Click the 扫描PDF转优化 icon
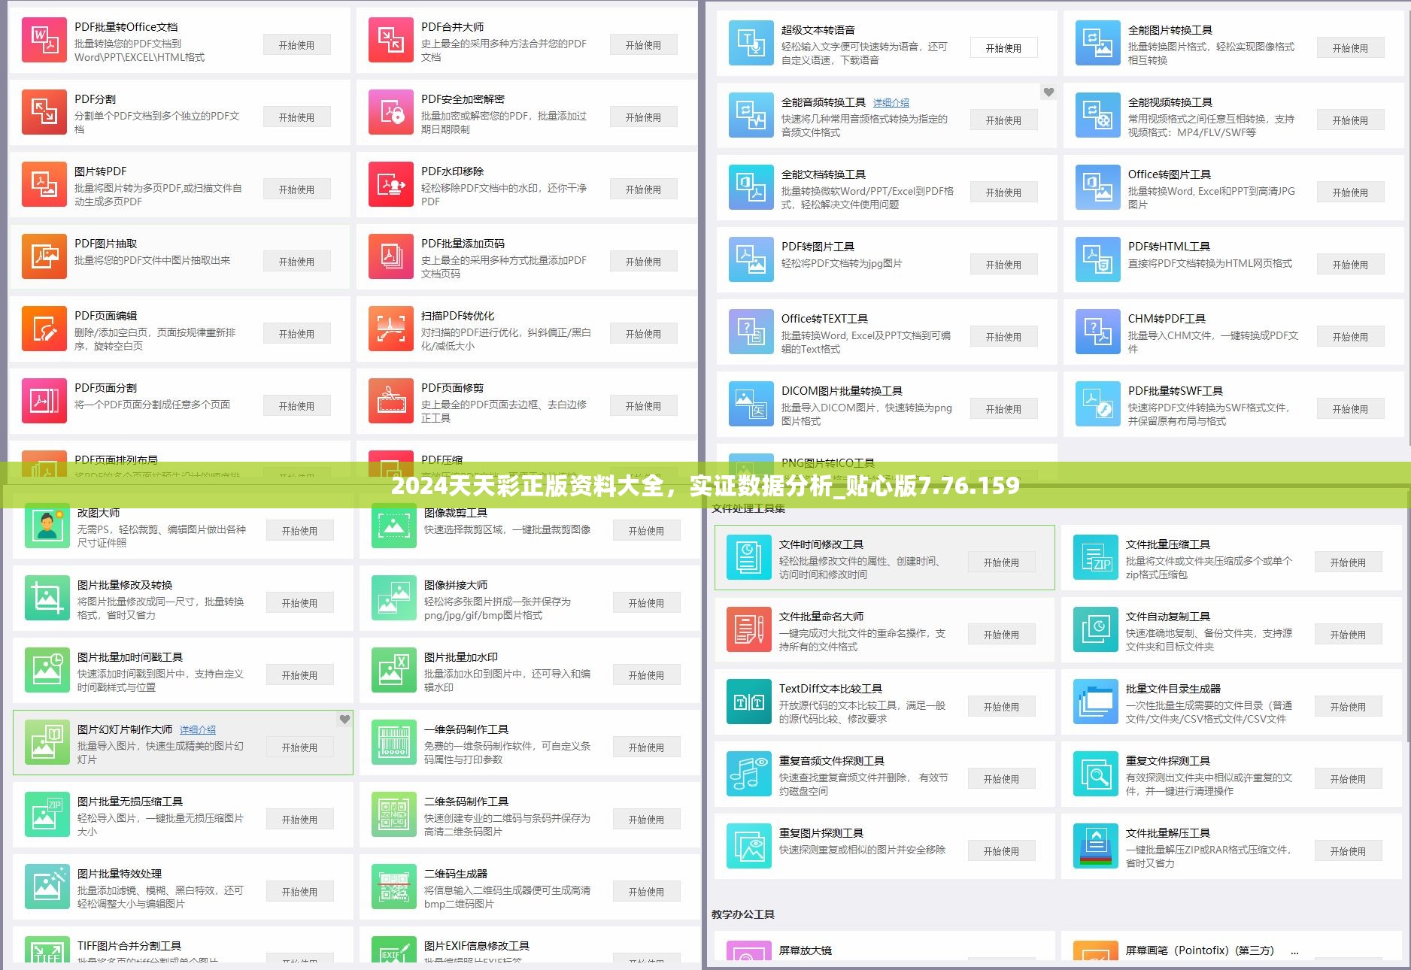The width and height of the screenshot is (1411, 970). [x=391, y=329]
